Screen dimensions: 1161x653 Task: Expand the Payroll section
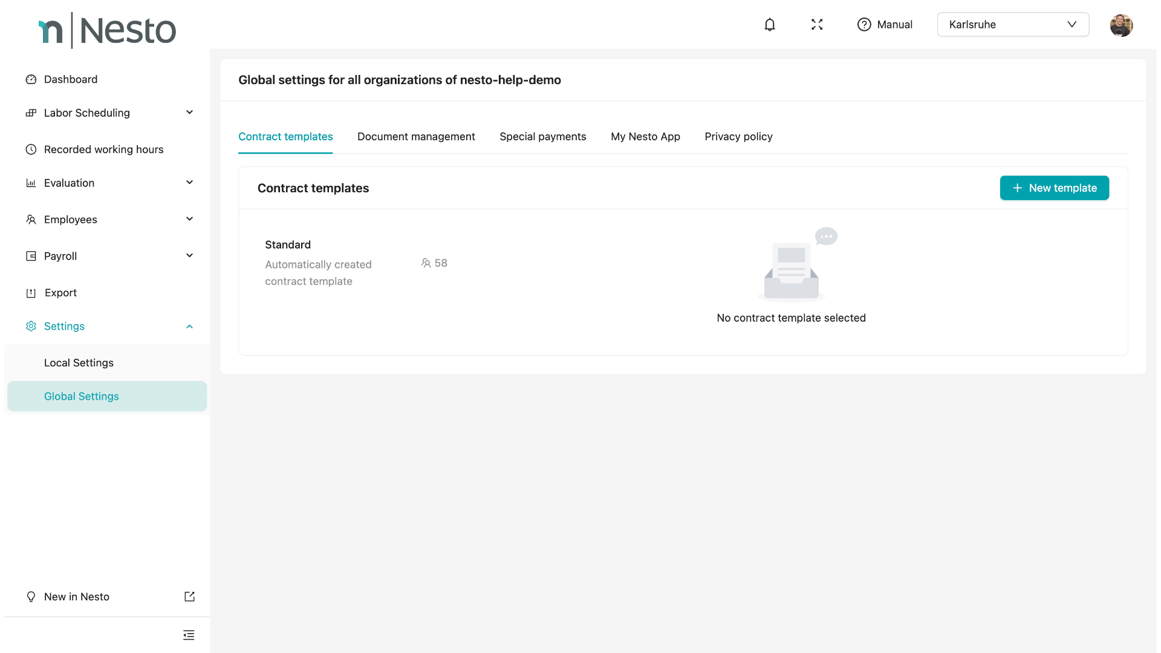[189, 256]
